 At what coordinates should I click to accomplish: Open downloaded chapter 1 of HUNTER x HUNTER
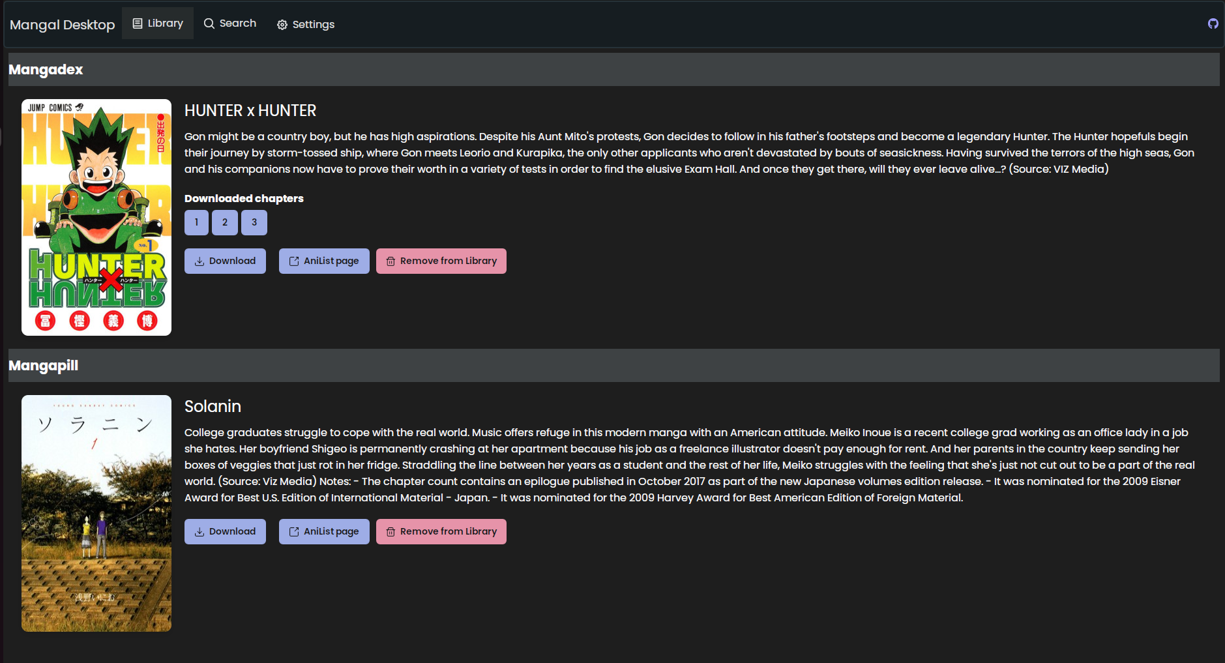point(196,222)
